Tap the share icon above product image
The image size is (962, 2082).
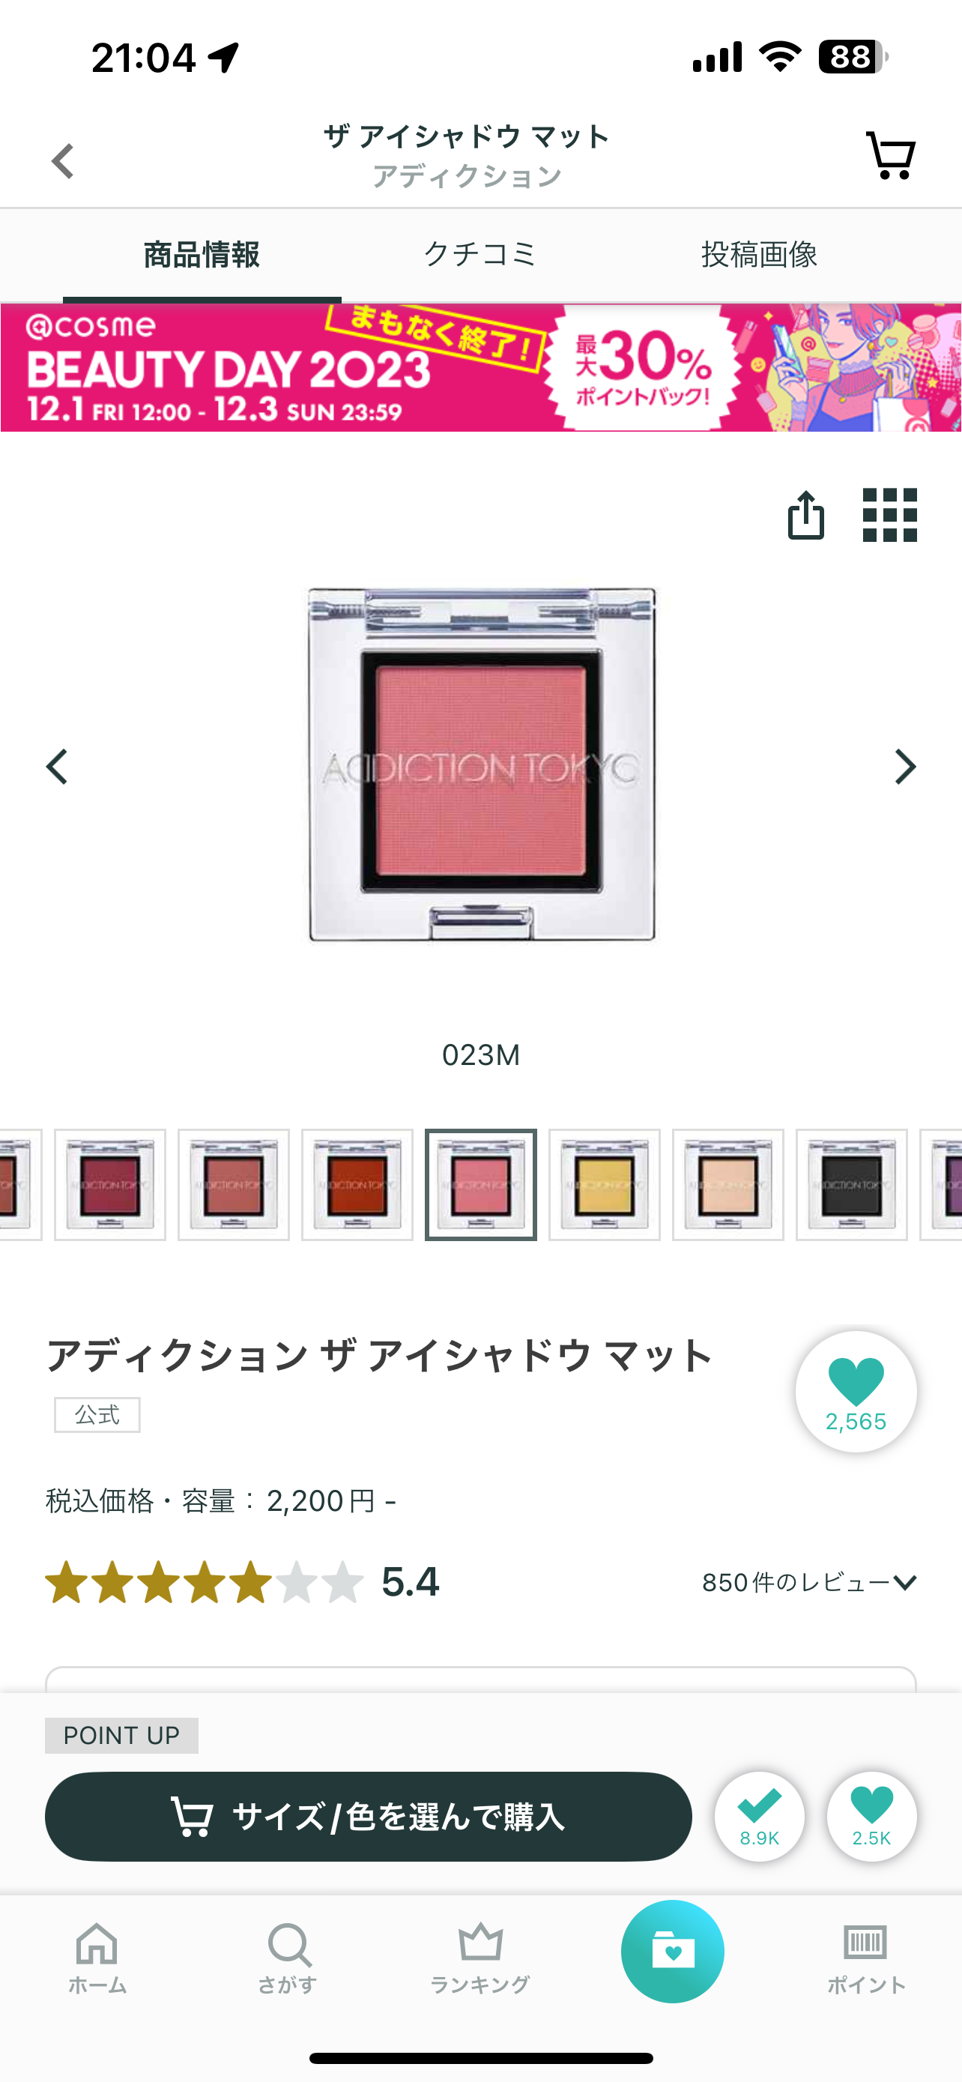[805, 515]
